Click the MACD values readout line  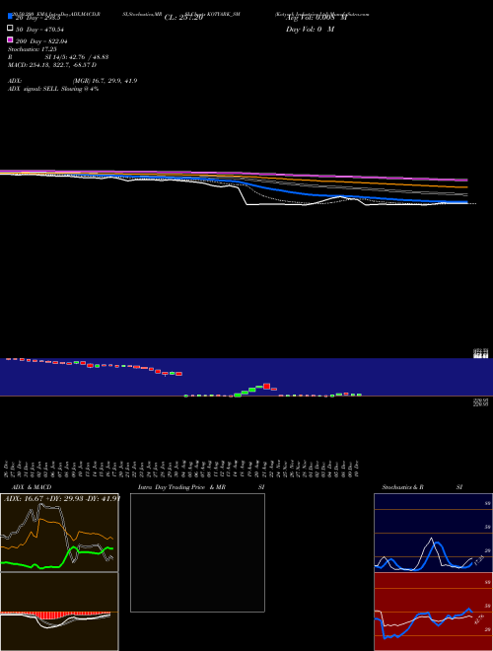(x=52, y=65)
